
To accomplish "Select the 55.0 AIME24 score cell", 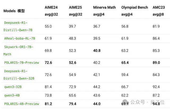I will [48, 27].
